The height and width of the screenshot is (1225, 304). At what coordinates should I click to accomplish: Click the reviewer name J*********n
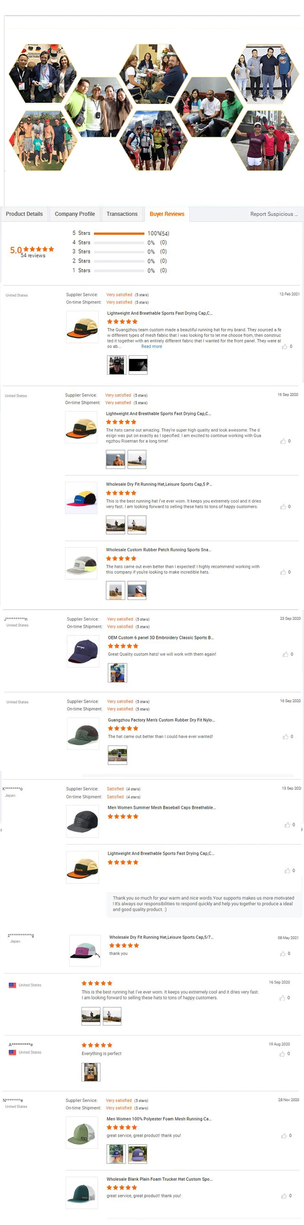pos(16,619)
